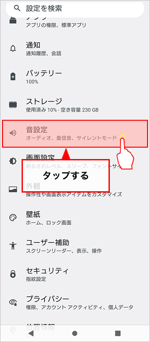Tap the appearance panel icon

click(x=13, y=189)
